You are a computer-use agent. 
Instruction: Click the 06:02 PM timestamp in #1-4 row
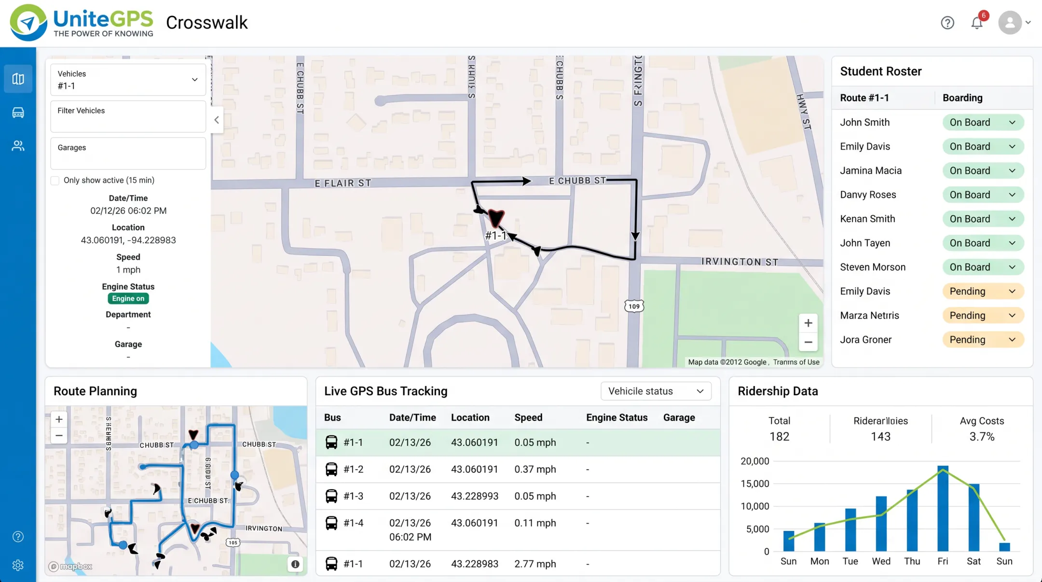tap(410, 537)
